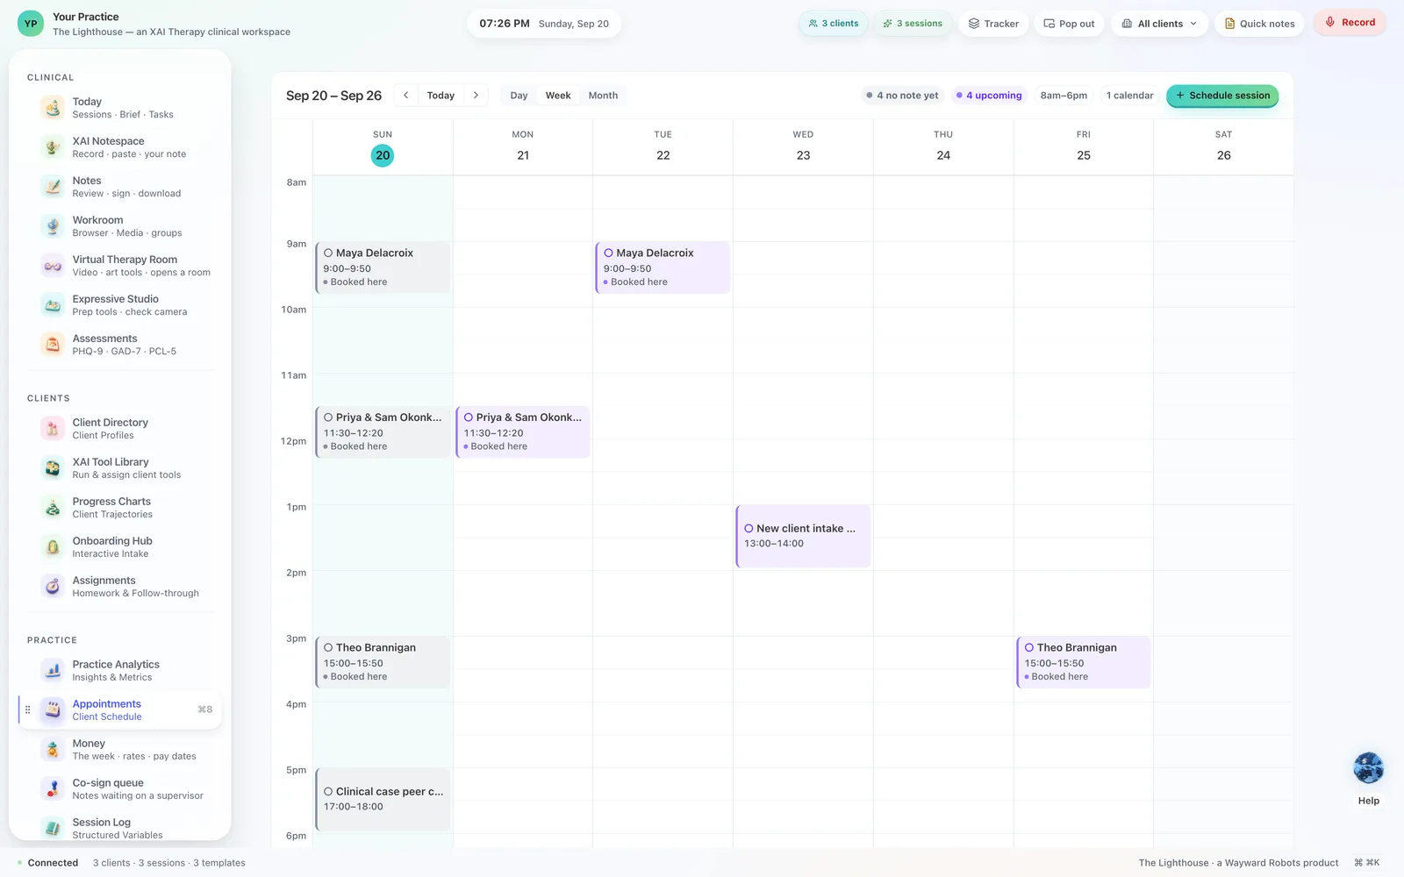The height and width of the screenshot is (877, 1404).
Task: Open the 1 calendar selector
Action: click(x=1129, y=96)
